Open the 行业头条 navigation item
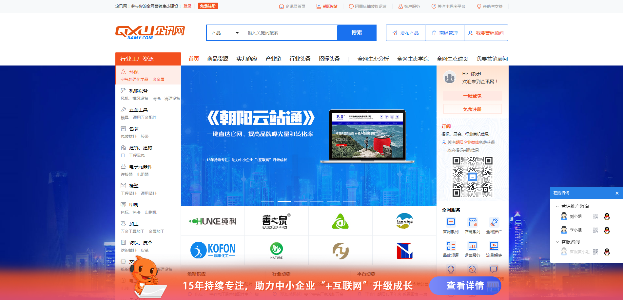This screenshot has width=623, height=300. 300,59
